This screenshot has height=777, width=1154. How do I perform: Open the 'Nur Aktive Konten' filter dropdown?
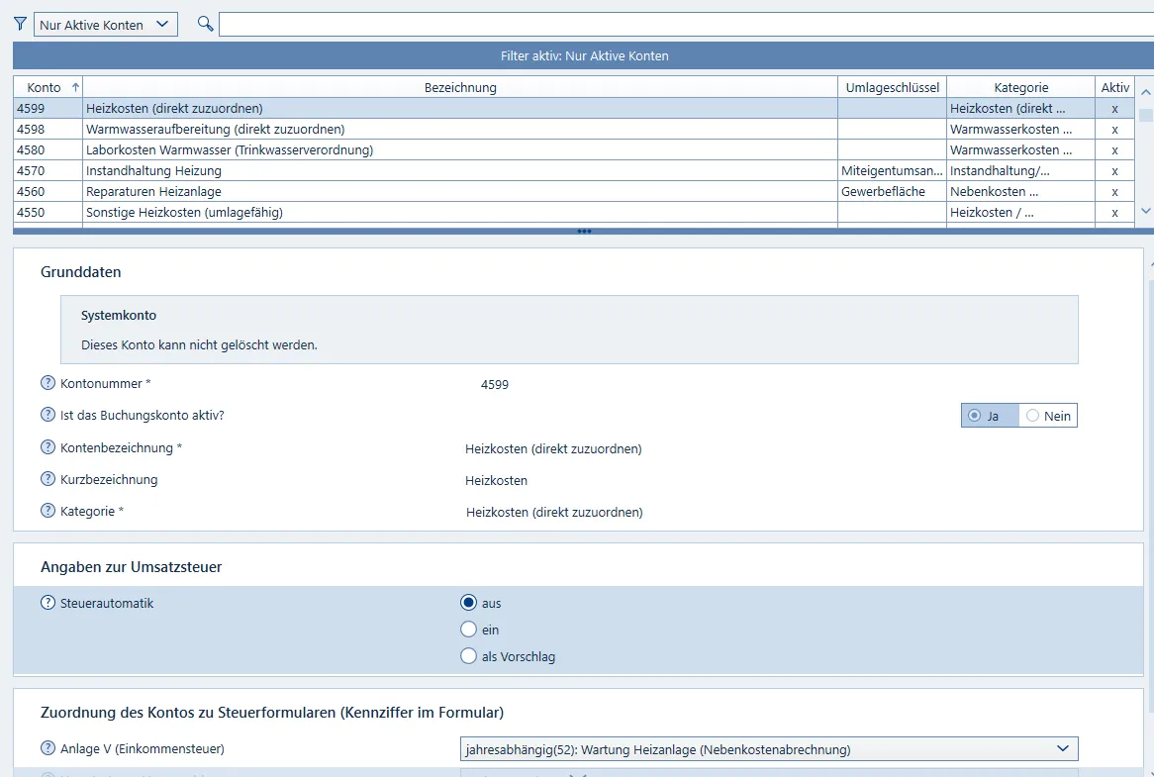[x=105, y=25]
